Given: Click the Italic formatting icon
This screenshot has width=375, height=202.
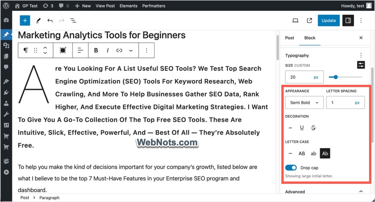Looking at the screenshot, I should click(108, 51).
